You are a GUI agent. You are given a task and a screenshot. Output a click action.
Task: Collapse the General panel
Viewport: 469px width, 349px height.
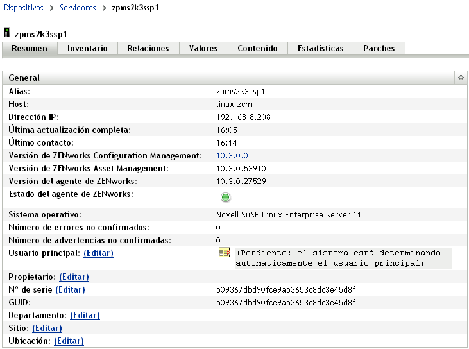(460, 78)
